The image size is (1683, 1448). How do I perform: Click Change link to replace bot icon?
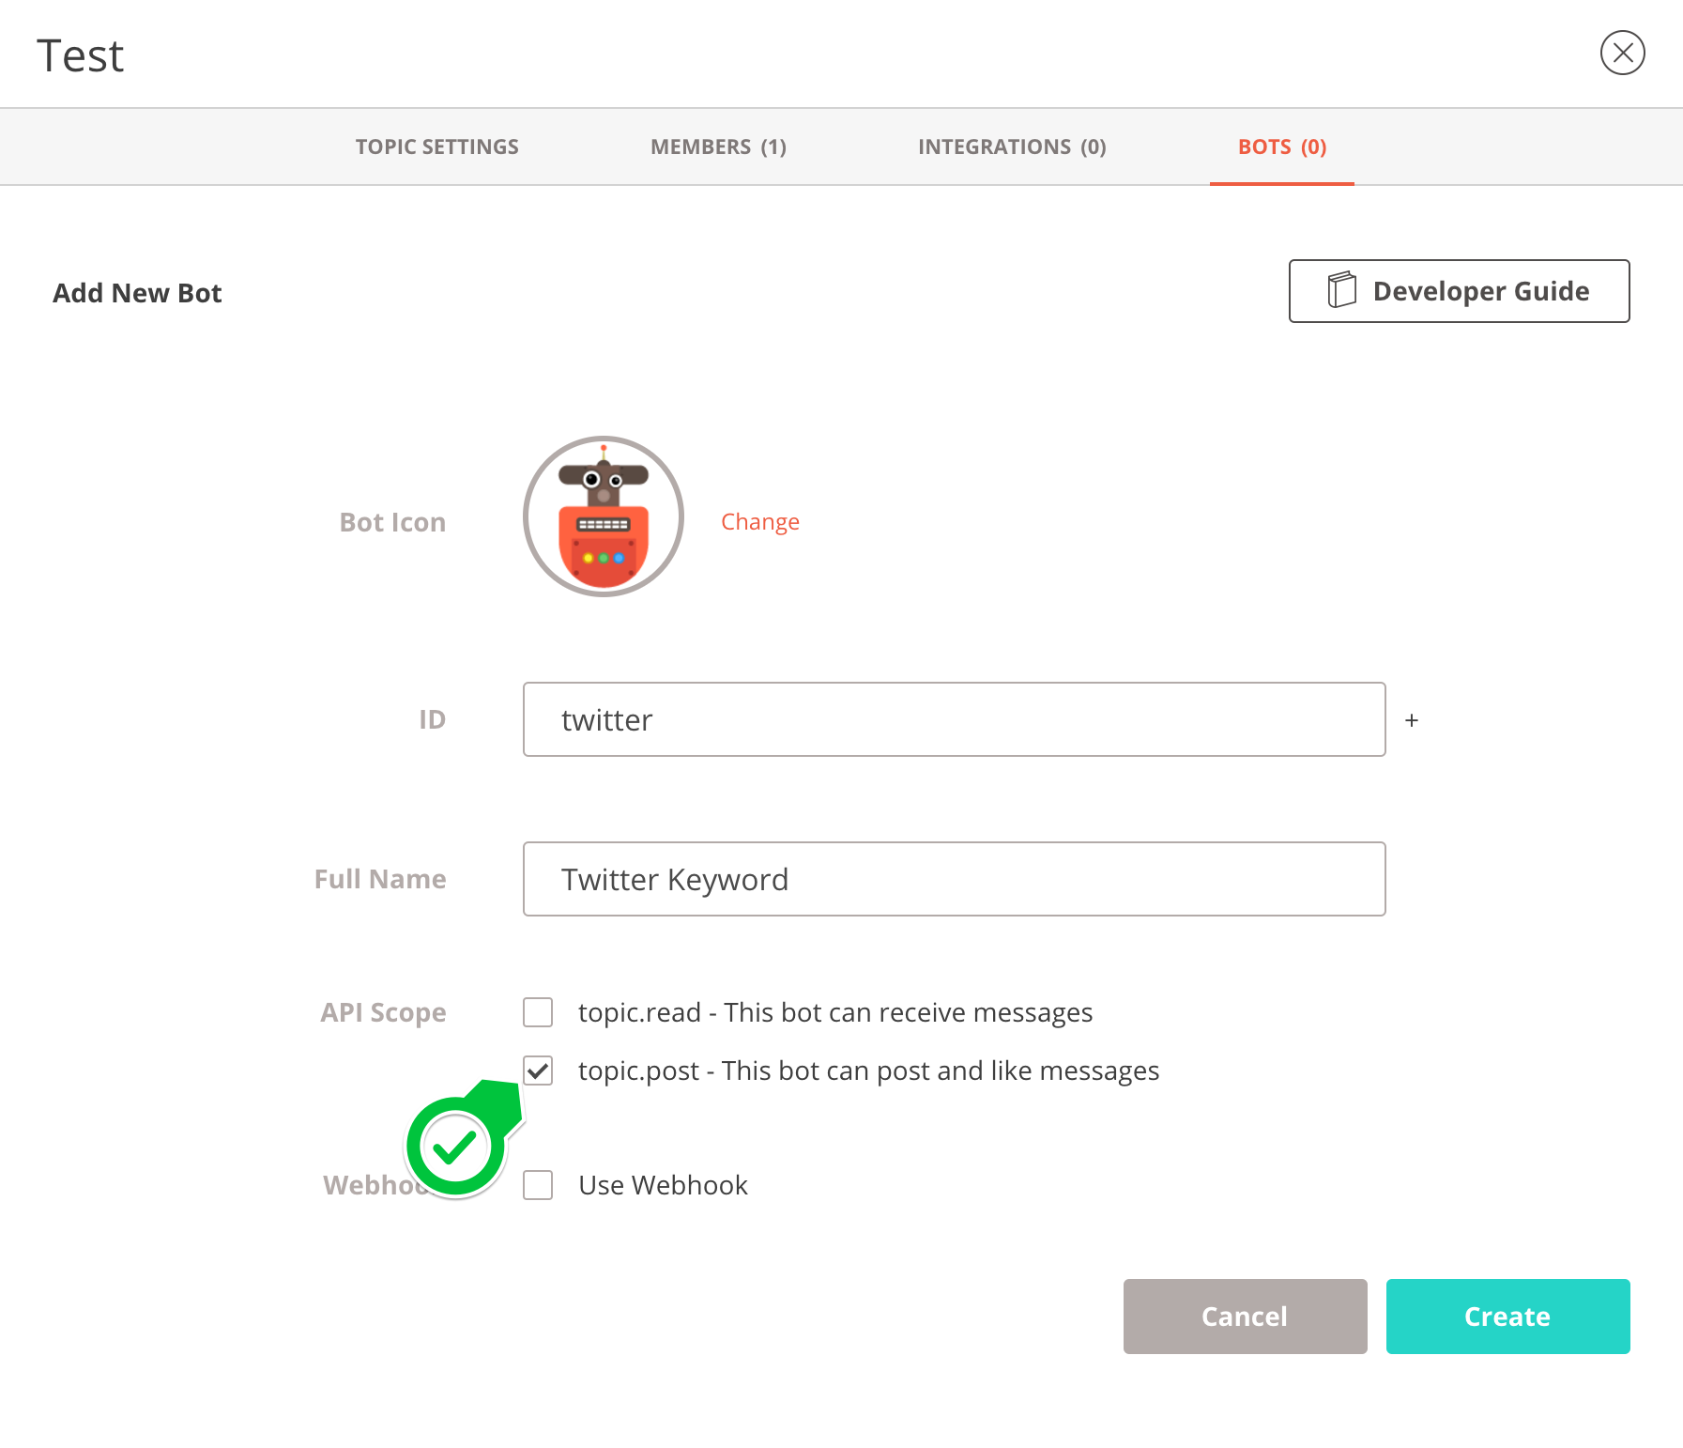[x=759, y=522]
